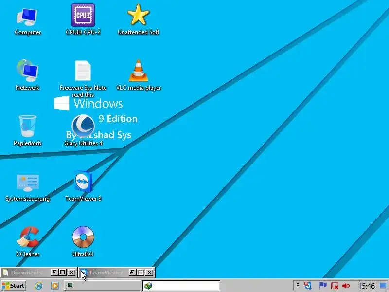Click the 15:46 clock in the tray
Viewport: 389px width, 292px height.
coord(367,286)
